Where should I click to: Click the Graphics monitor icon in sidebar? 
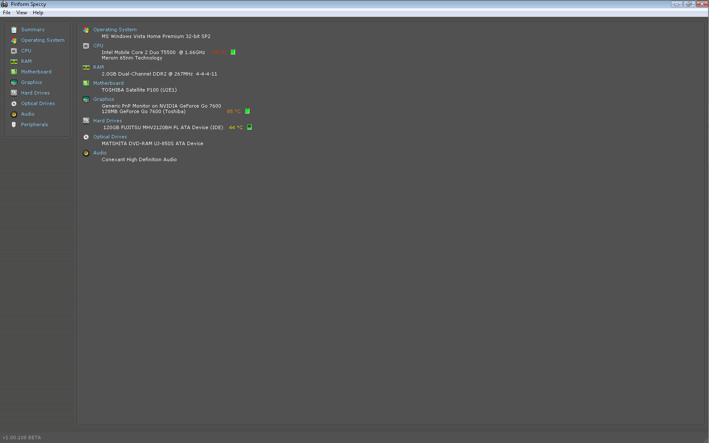(x=14, y=82)
